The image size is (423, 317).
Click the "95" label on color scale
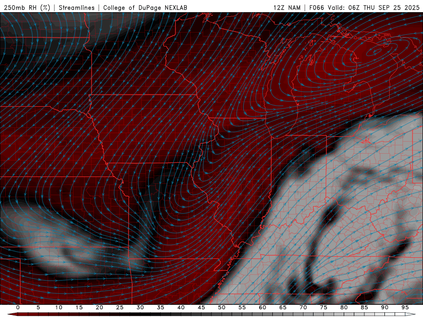pyautogui.click(x=405, y=307)
